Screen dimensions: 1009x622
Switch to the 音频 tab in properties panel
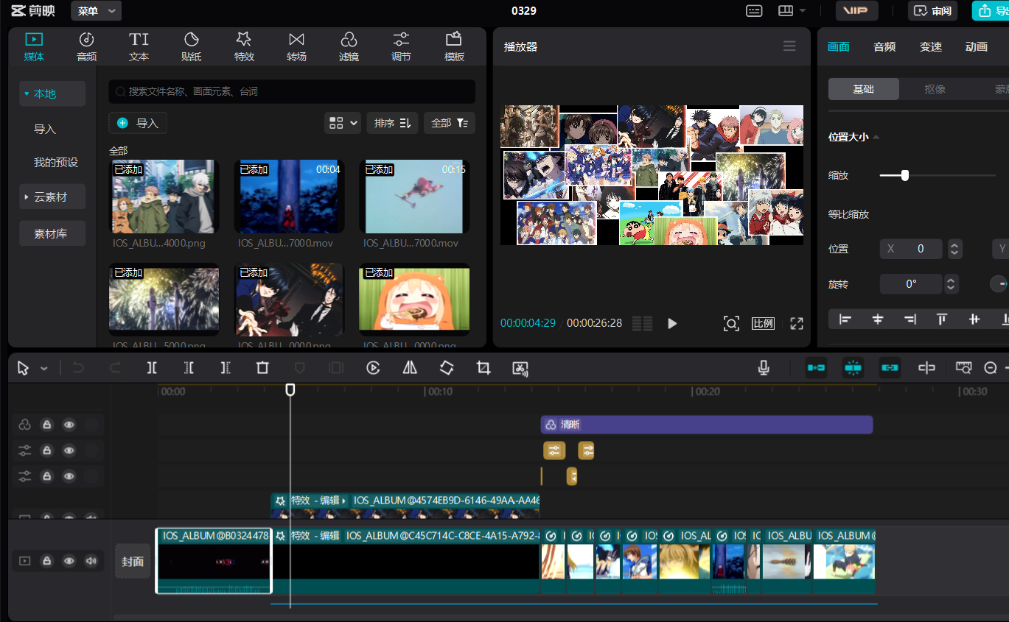(884, 46)
